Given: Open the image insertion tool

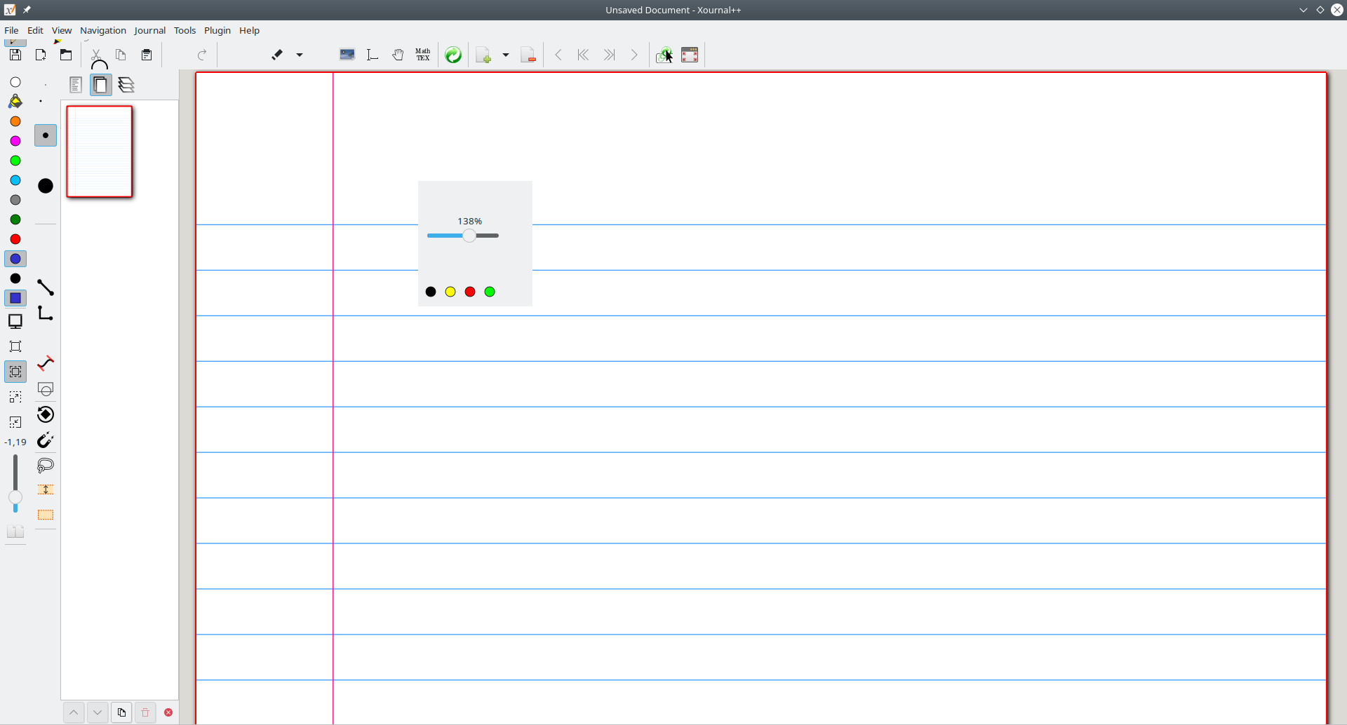Looking at the screenshot, I should tap(347, 55).
